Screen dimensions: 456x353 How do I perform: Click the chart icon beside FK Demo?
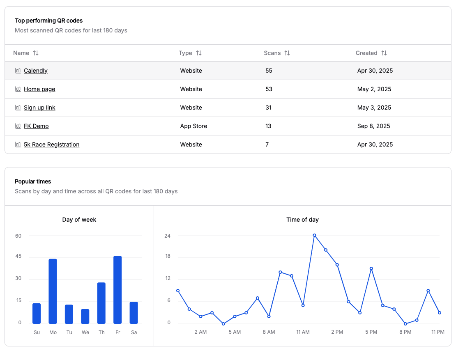18,126
